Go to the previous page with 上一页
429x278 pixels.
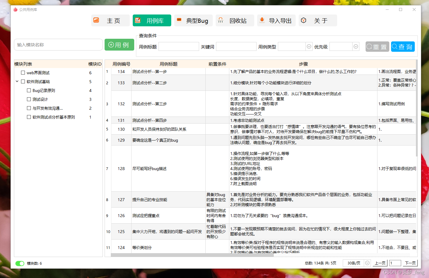(380, 263)
